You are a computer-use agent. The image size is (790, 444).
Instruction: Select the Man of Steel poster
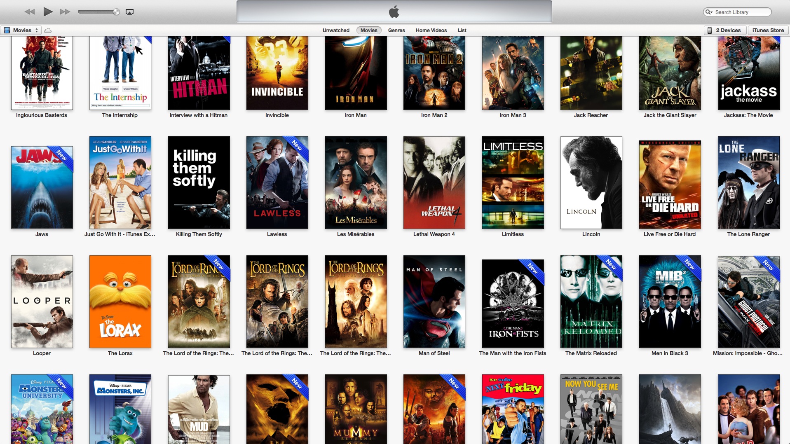[x=434, y=301]
